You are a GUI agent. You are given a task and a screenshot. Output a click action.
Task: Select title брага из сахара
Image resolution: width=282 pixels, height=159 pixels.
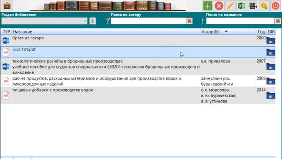point(28,38)
